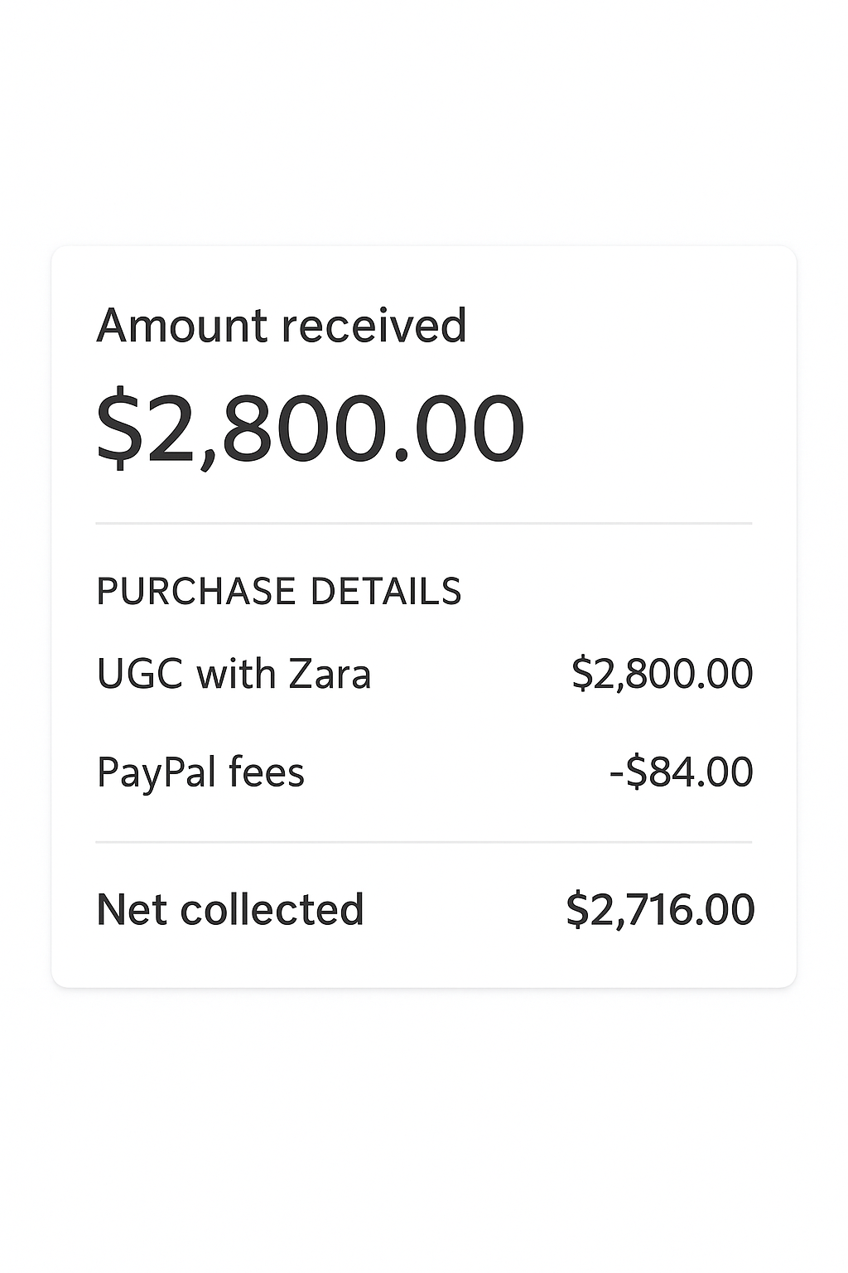Click the word "Zara" in the line item
This screenshot has width=848, height=1273.
[329, 673]
